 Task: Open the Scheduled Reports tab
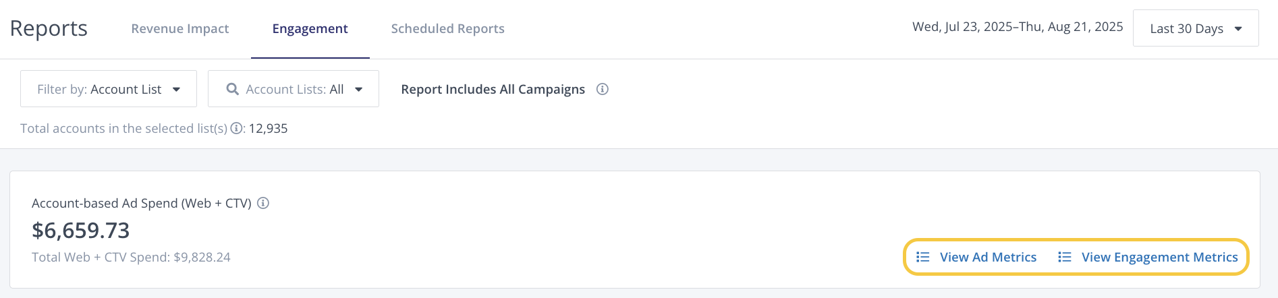tap(447, 28)
